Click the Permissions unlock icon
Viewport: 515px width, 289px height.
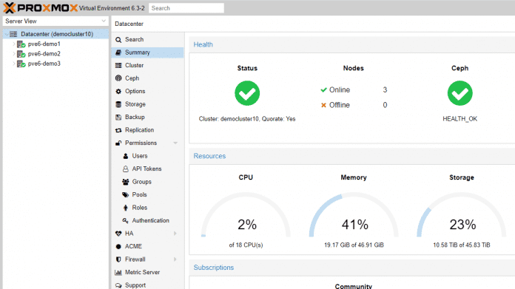(x=118, y=143)
